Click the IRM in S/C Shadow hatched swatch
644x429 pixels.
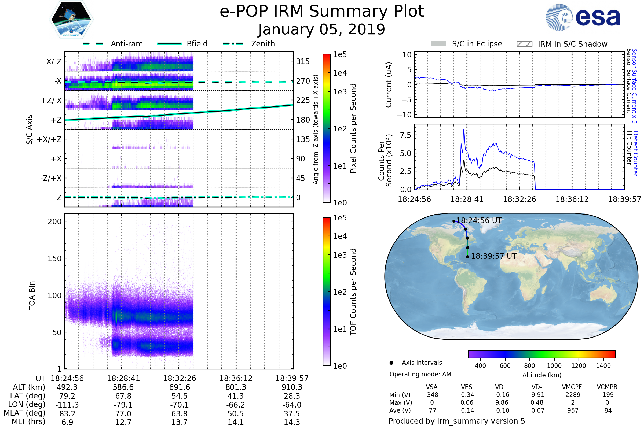pyautogui.click(x=525, y=44)
